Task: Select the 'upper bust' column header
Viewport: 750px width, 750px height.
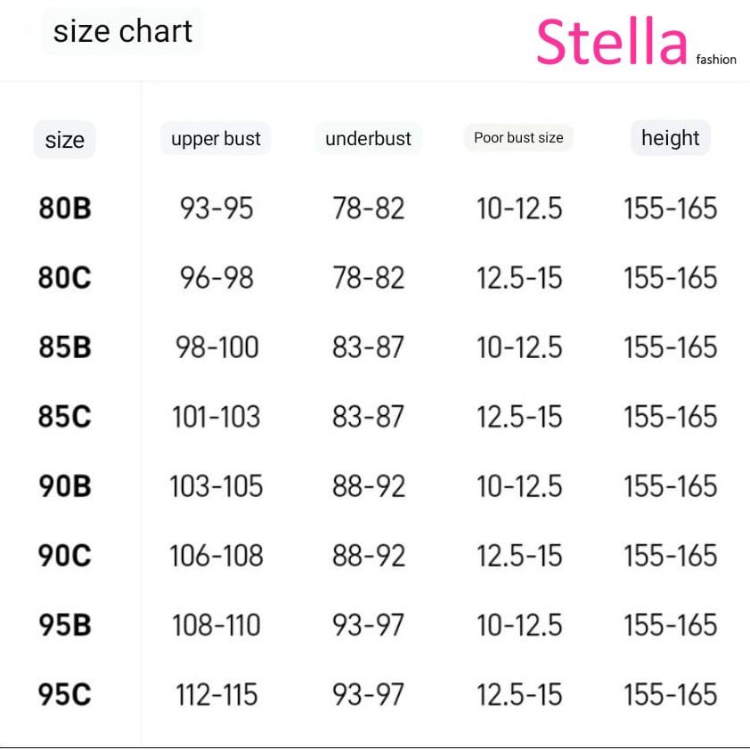Action: pyautogui.click(x=216, y=139)
